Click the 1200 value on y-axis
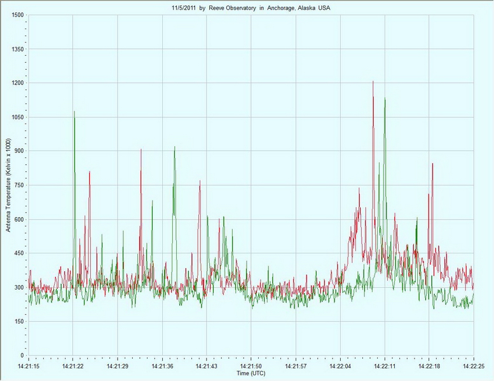The image size is (494, 381). (x=17, y=83)
